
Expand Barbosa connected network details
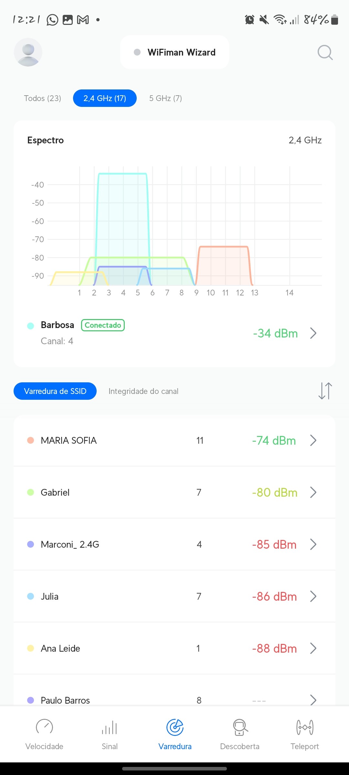click(313, 333)
